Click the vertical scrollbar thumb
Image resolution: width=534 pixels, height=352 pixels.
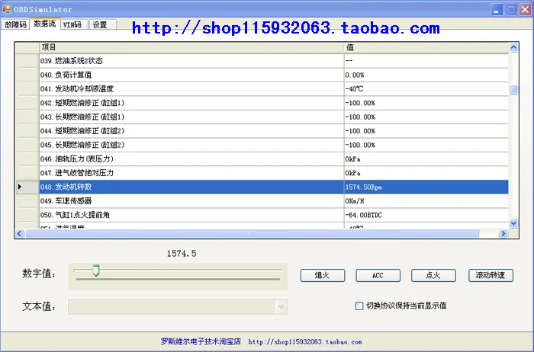point(513,90)
